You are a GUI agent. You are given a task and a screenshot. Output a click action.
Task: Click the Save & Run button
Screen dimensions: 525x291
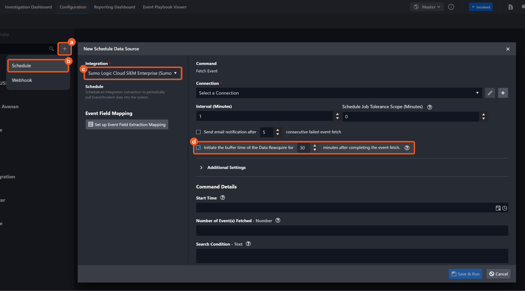pyautogui.click(x=465, y=274)
